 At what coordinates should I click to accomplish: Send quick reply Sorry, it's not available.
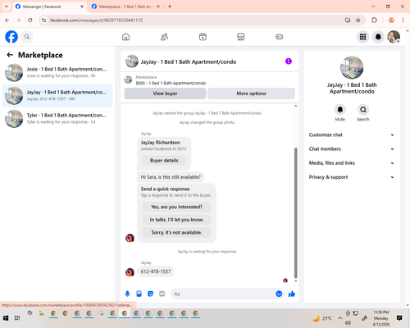pyautogui.click(x=176, y=233)
